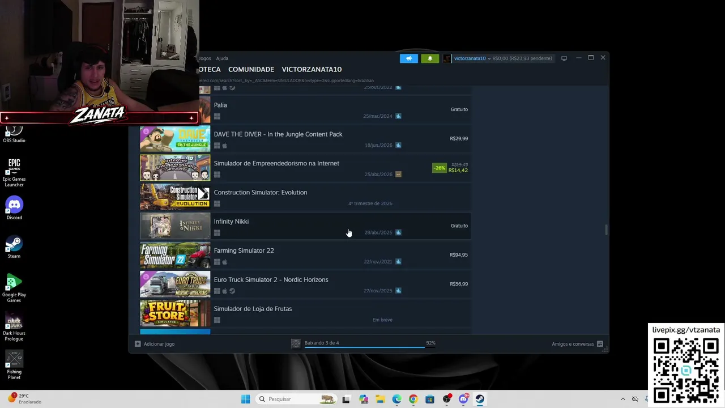The width and height of the screenshot is (725, 408).
Task: Click the Infinity Nikki thumbnail image
Action: tap(175, 226)
